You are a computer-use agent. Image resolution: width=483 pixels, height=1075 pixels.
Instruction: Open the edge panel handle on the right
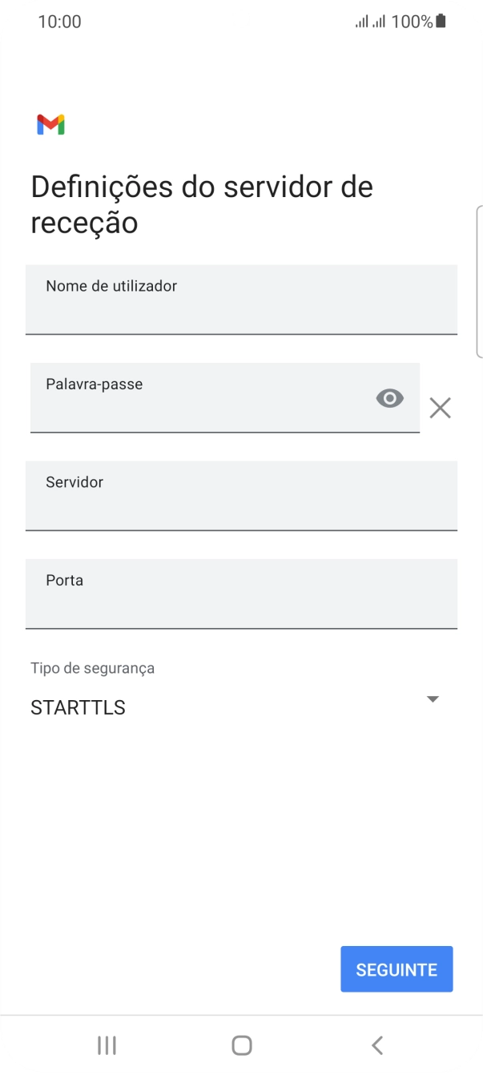pos(479,280)
